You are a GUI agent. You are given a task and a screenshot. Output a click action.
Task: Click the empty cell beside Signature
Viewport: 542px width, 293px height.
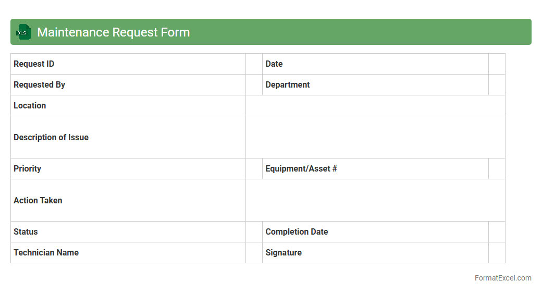(497, 253)
